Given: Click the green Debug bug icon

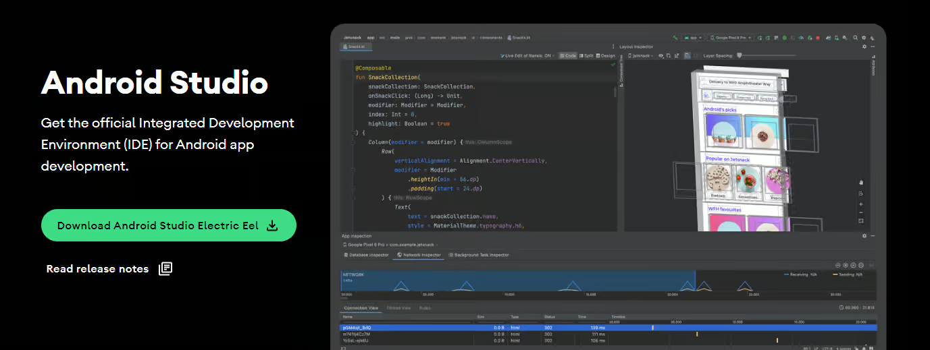Looking at the screenshot, I should click(784, 38).
